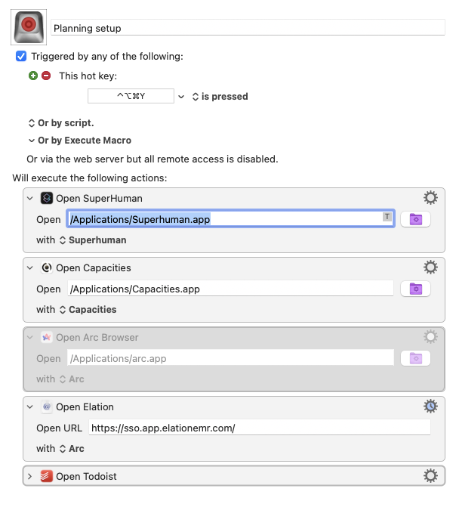456x507 pixels.
Task: Open gear menu for Open Arc Browser action
Action: 430,336
